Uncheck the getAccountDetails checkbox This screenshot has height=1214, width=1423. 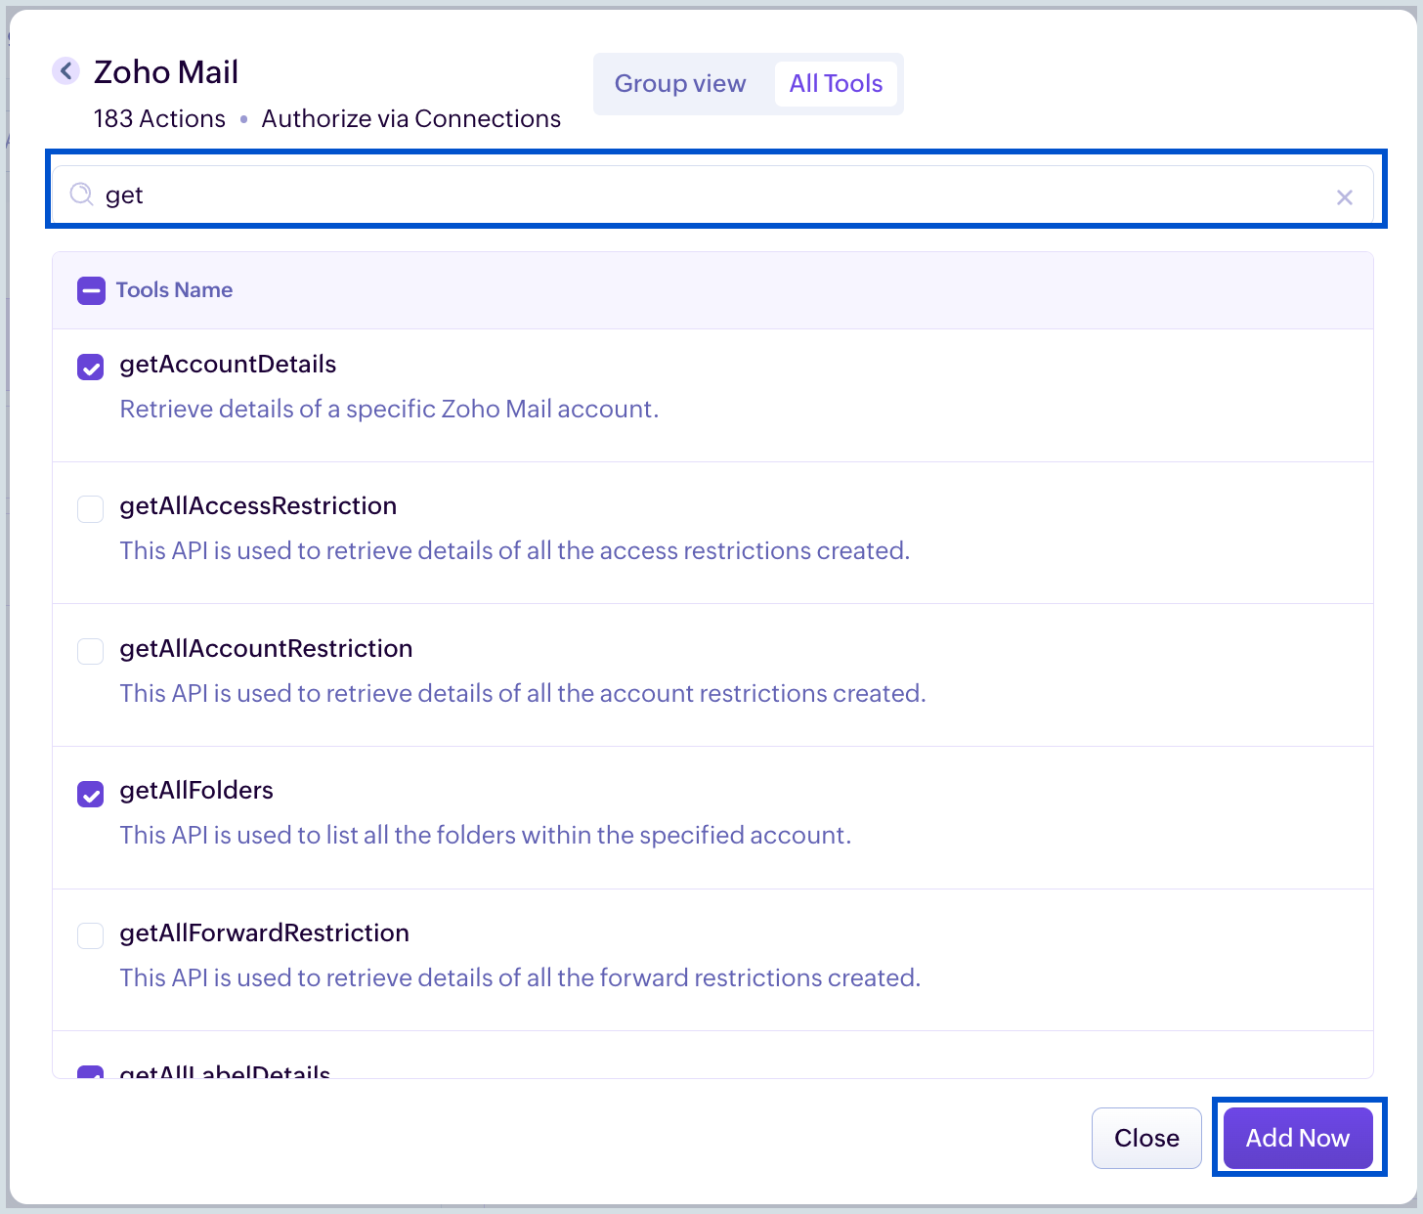(x=91, y=368)
